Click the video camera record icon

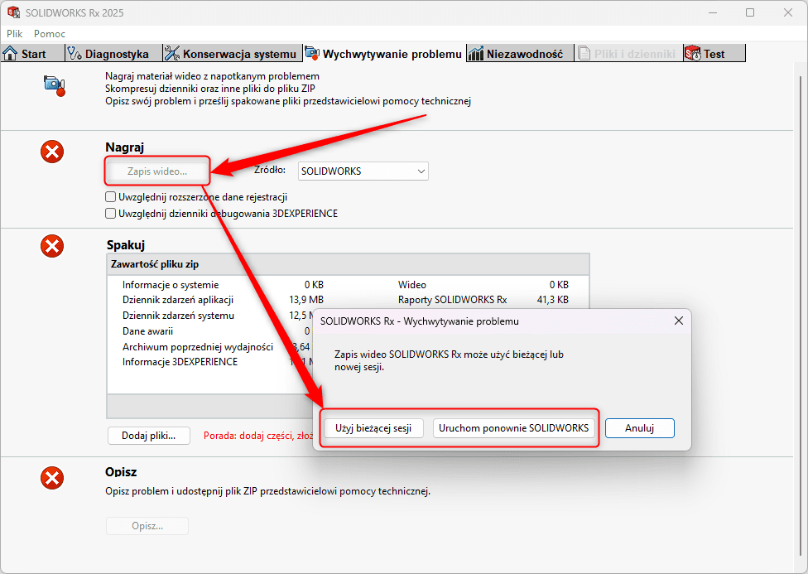coord(54,85)
